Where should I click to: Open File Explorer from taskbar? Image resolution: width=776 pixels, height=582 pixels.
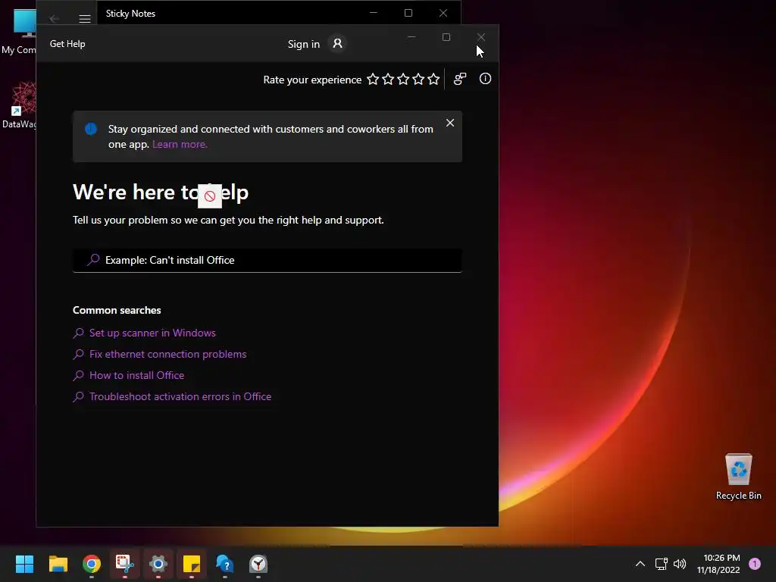point(58,564)
